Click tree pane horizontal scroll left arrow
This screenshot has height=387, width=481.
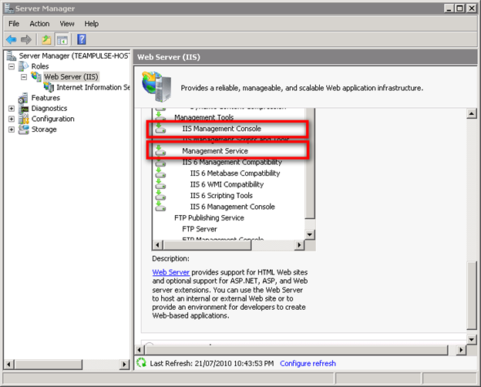[8, 365]
